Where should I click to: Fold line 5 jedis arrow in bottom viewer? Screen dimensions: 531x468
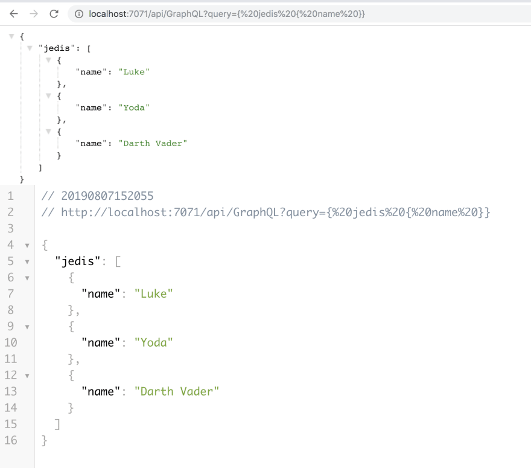27,261
